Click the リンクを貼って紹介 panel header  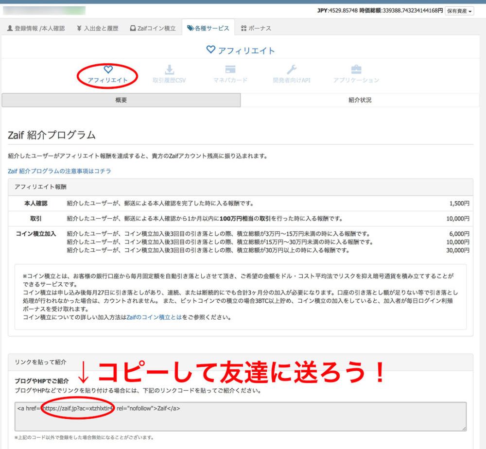point(241,362)
